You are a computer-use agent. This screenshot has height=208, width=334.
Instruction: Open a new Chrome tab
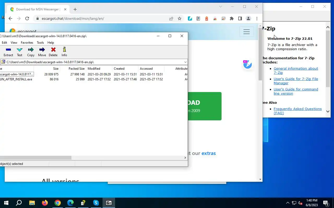(x=75, y=9)
